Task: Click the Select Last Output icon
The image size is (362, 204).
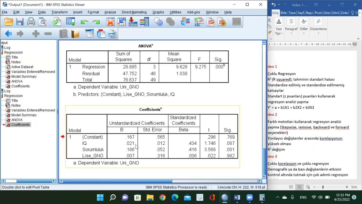Action: (x=185, y=22)
